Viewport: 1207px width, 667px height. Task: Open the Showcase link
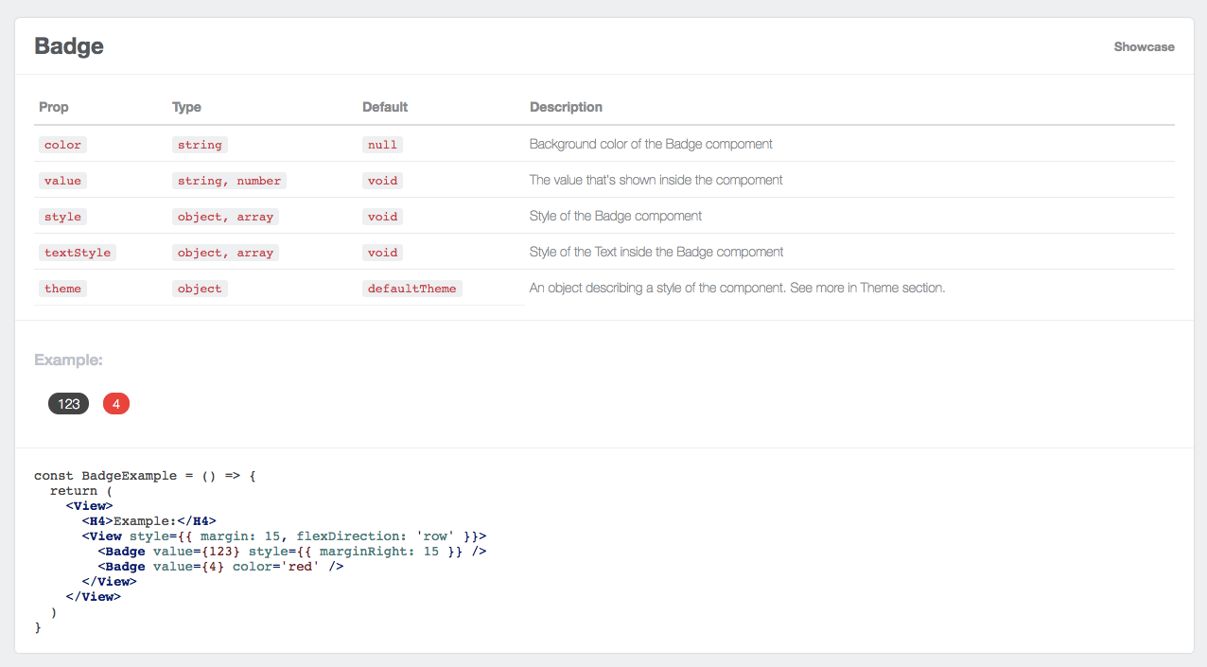pyautogui.click(x=1144, y=46)
